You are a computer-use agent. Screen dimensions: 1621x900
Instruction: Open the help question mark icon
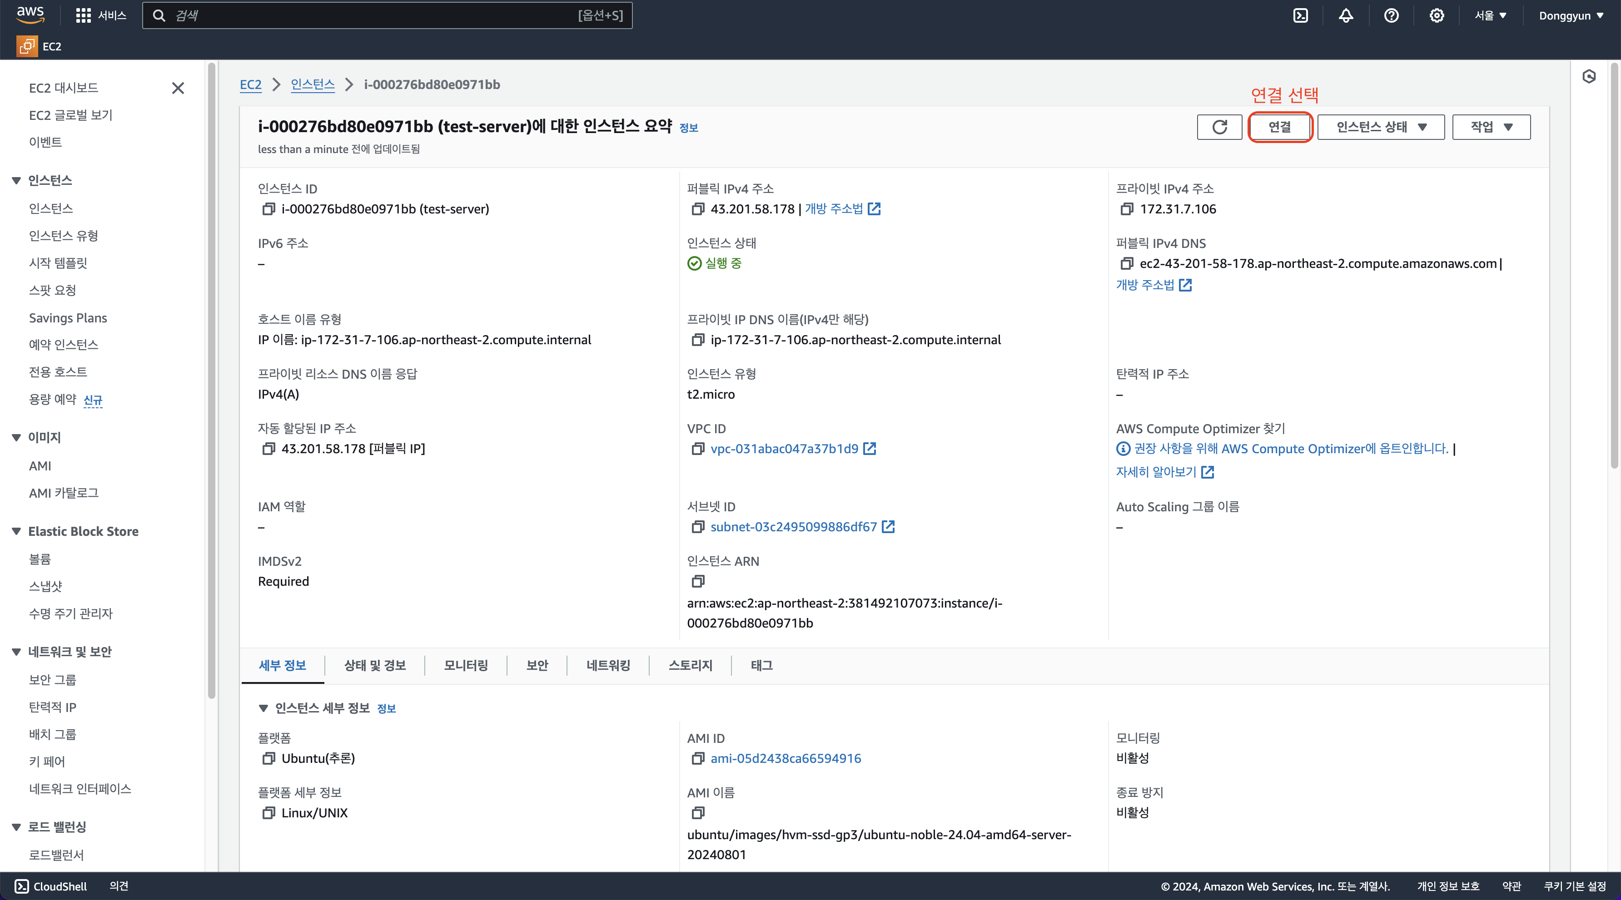(x=1391, y=16)
